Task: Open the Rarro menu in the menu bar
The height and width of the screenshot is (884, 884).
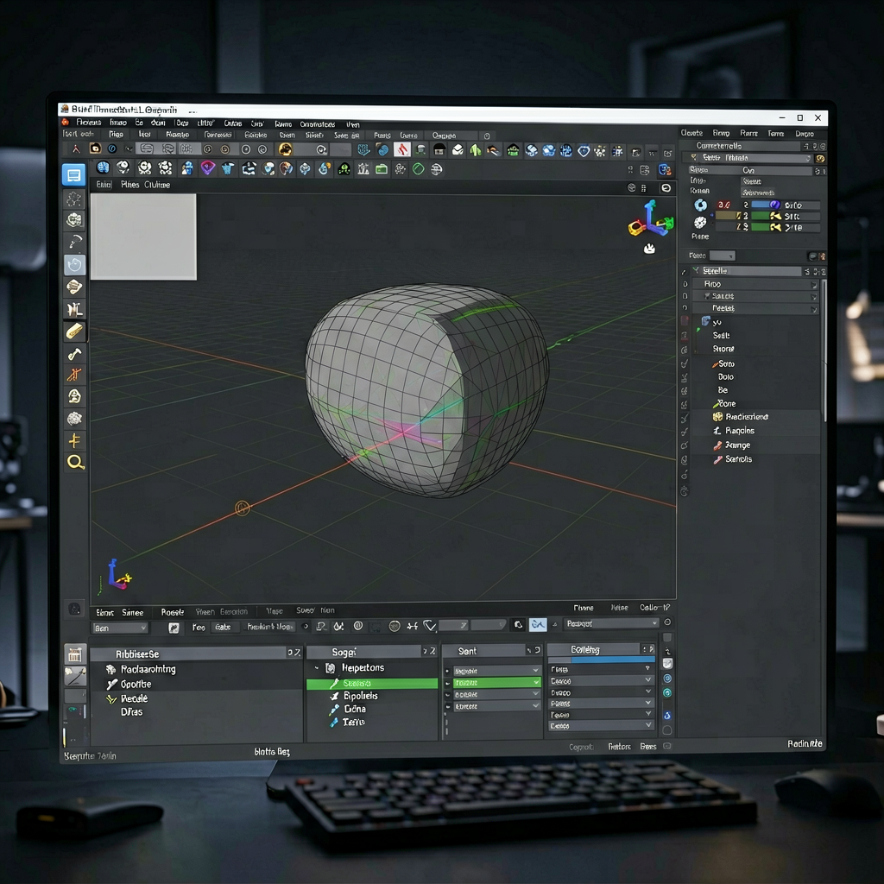Action: (x=283, y=124)
